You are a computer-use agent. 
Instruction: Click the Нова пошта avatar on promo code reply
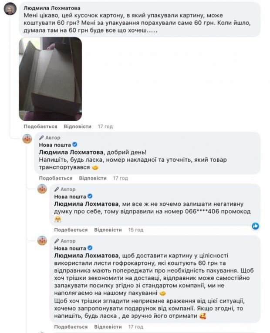point(42,189)
